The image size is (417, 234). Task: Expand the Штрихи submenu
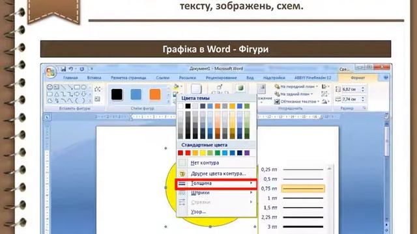point(216,193)
